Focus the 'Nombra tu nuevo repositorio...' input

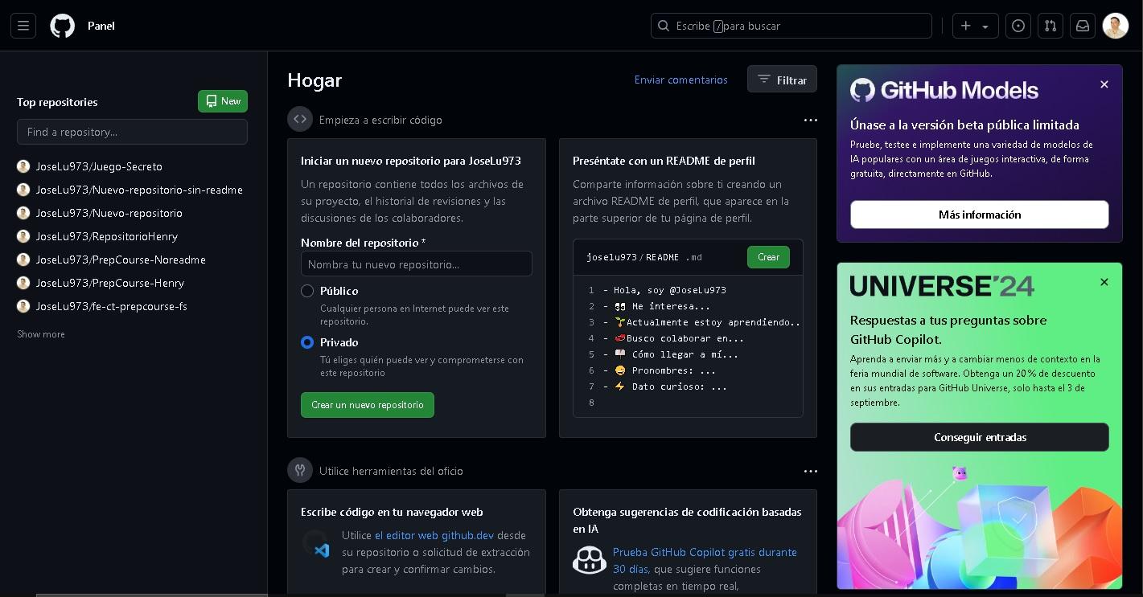click(417, 264)
